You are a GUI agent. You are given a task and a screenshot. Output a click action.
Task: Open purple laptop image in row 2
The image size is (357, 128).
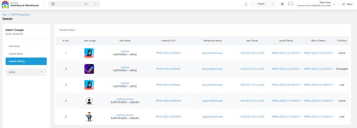click(89, 69)
